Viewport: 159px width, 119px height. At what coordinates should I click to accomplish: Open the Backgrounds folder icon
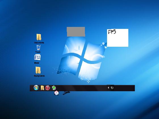(38, 70)
